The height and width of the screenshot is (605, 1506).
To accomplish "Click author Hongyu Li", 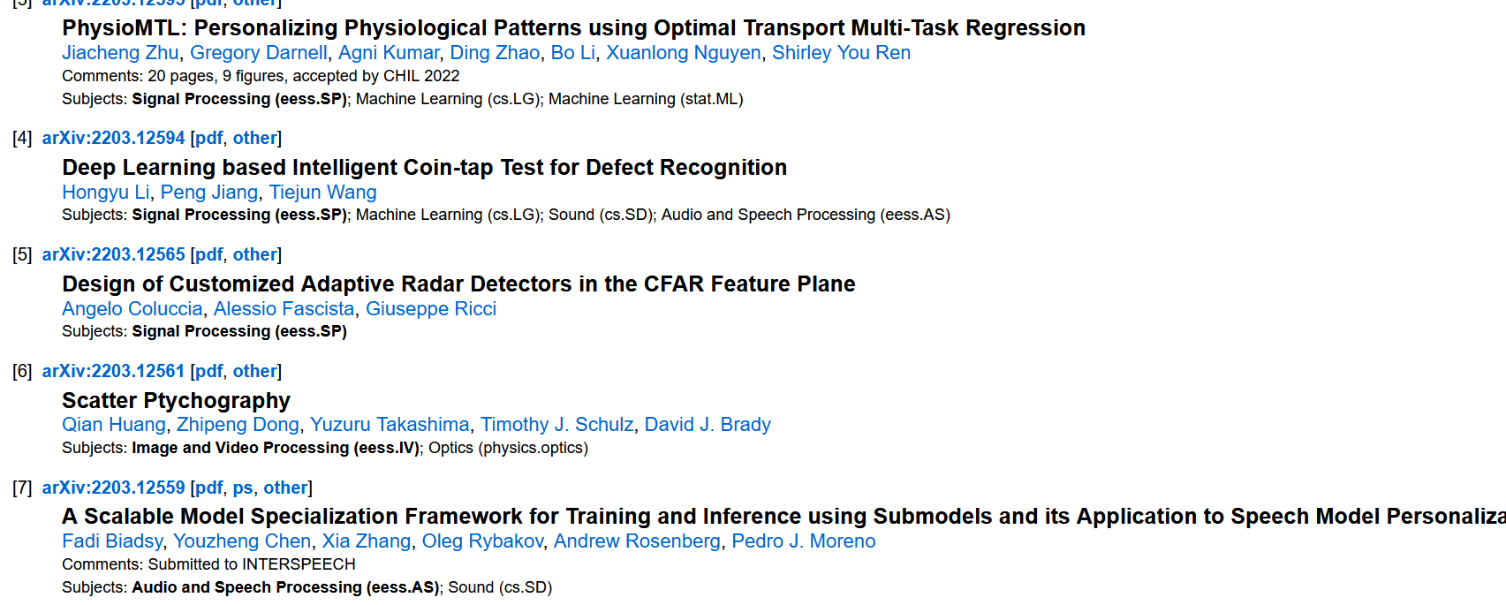I will [105, 193].
